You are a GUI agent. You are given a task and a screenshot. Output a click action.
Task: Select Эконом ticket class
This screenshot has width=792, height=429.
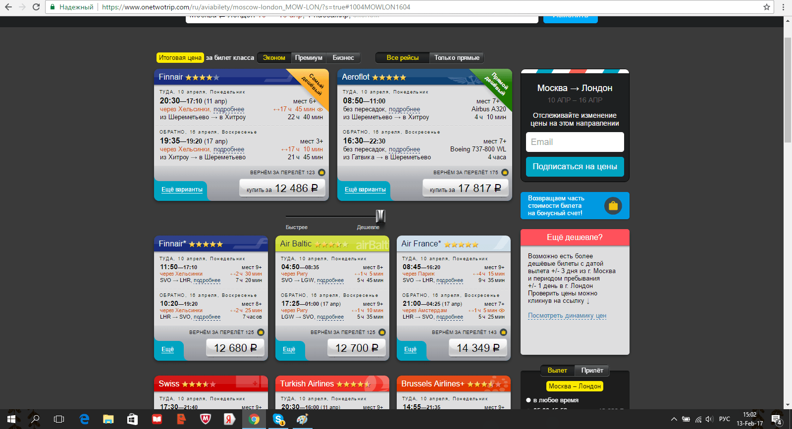pos(274,58)
